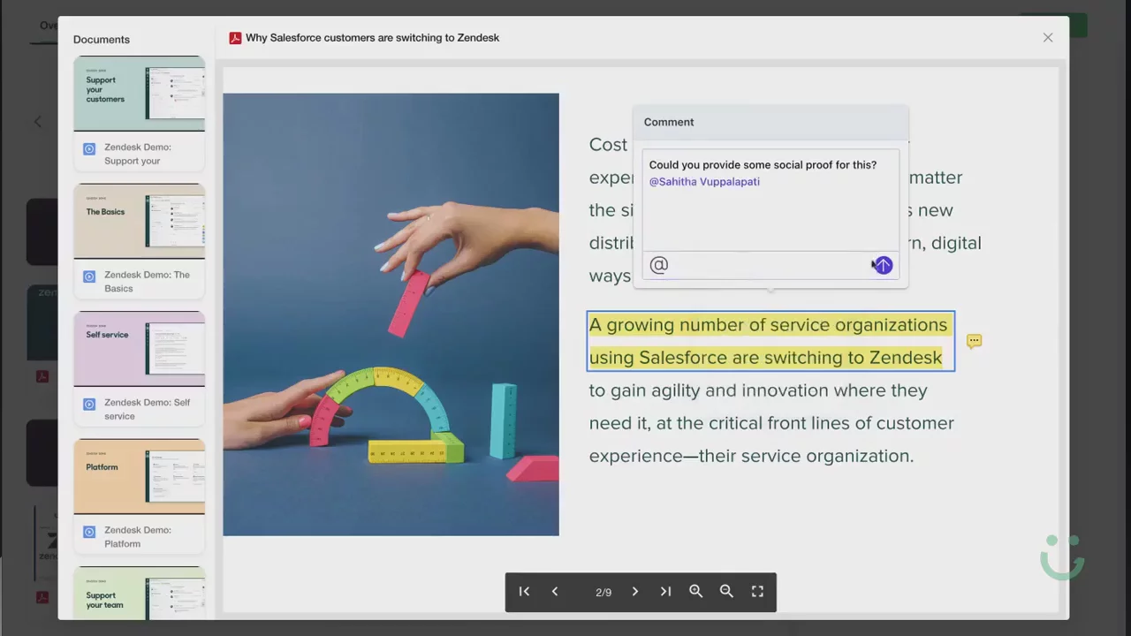Jump to first page of document
This screenshot has height=636, width=1131.
(x=524, y=592)
